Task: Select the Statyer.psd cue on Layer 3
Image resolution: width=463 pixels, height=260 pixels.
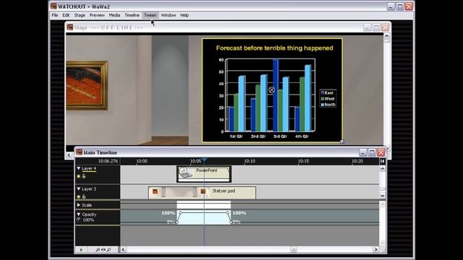Action: pyautogui.click(x=202, y=193)
